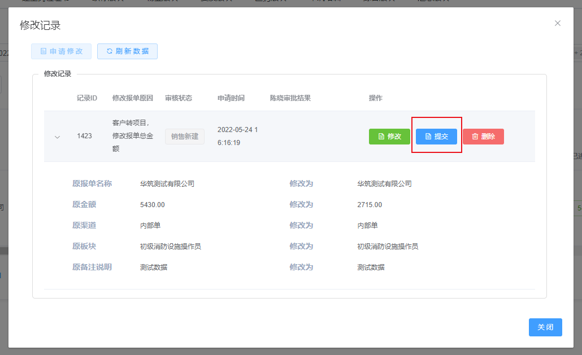Click the 原报单名称 field label

click(92, 184)
